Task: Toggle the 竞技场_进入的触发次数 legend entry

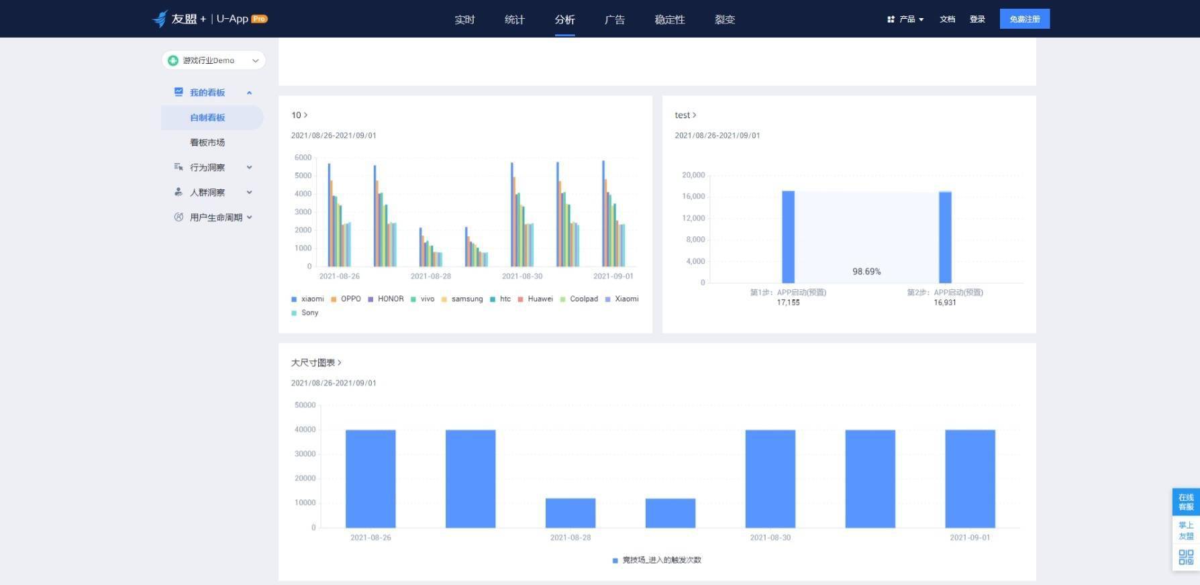Action: tap(656, 560)
